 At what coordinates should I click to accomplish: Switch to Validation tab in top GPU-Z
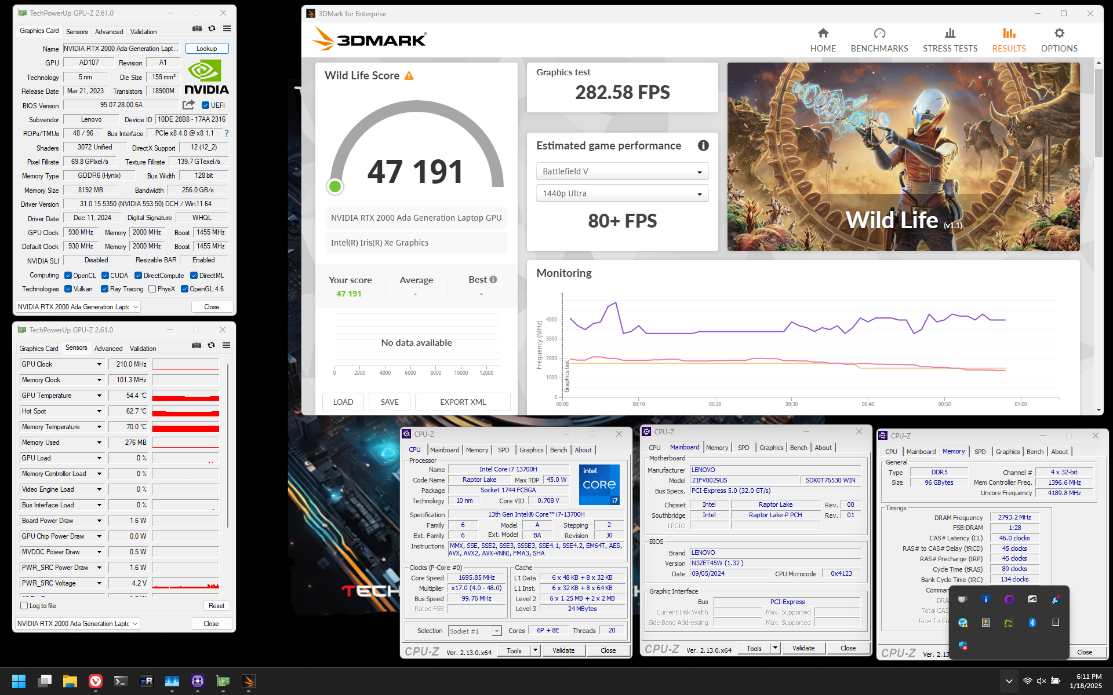pos(143,32)
